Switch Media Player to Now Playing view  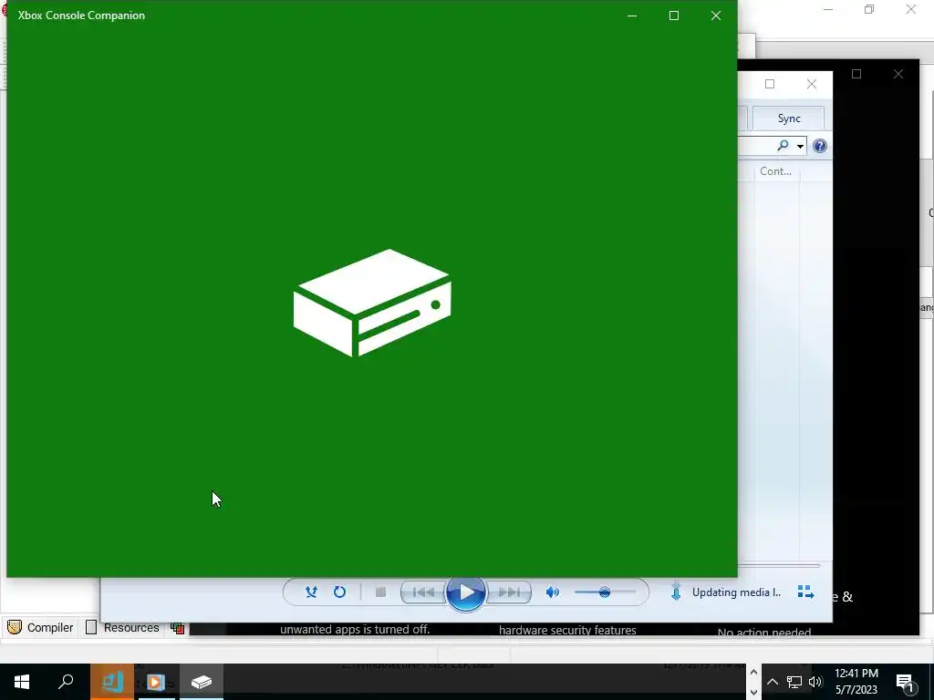805,592
